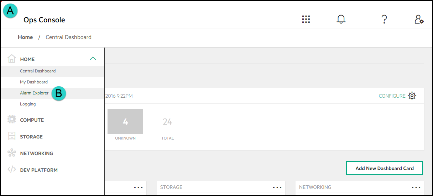This screenshot has height=196, width=433.
Task: Click the Home breadcrumb link
Action: (25, 37)
